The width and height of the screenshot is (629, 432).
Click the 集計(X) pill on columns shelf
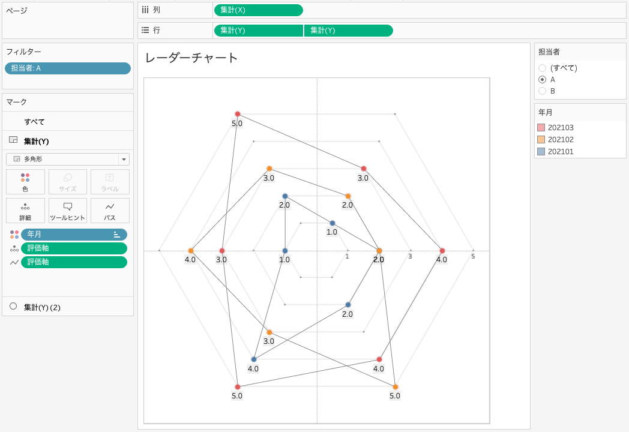tap(258, 10)
